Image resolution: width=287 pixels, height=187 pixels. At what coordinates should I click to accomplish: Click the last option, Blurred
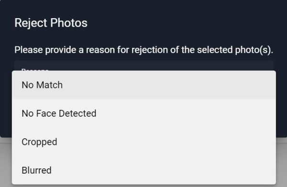pyautogui.click(x=37, y=170)
